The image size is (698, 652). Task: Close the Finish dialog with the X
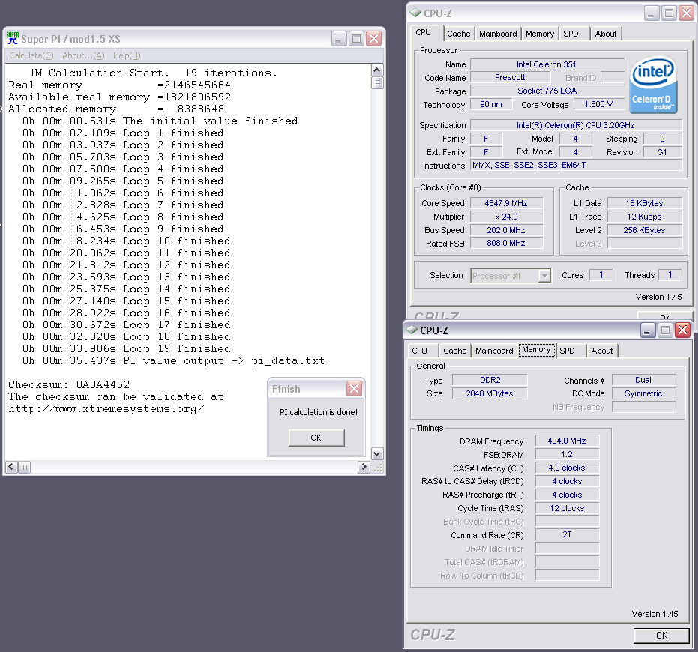354,388
